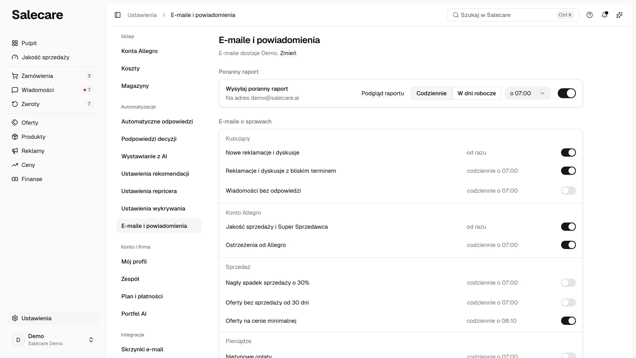Viewport: 636px width, 358px height.
Task: Click the Jakość sprzedaży gauge icon
Action: 15,57
